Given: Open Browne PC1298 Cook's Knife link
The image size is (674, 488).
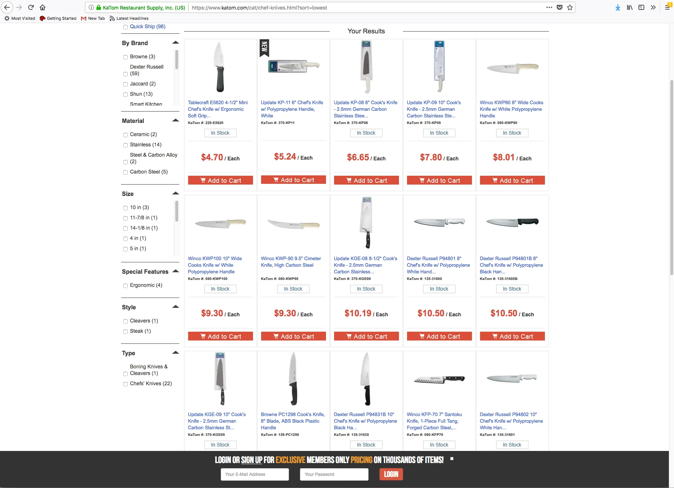Looking at the screenshot, I should [x=293, y=421].
